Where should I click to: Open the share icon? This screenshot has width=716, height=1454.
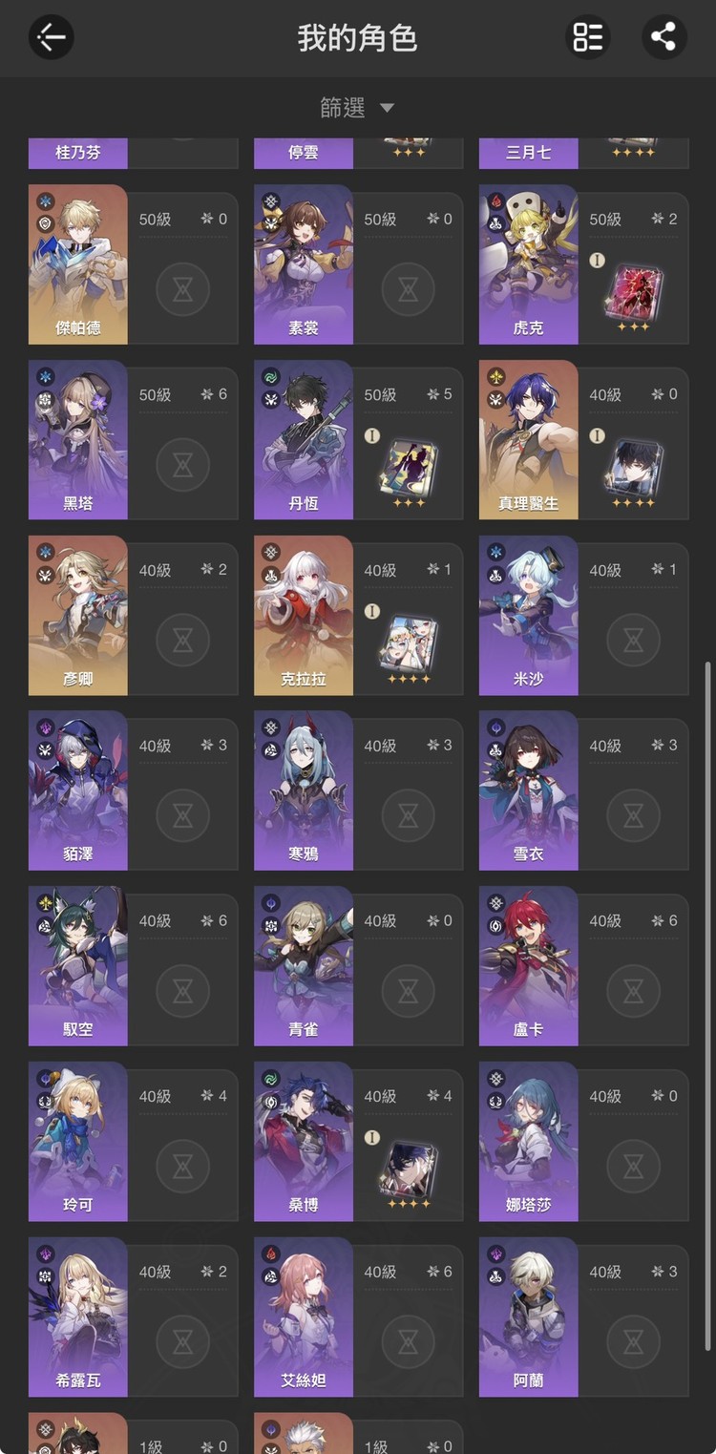663,37
